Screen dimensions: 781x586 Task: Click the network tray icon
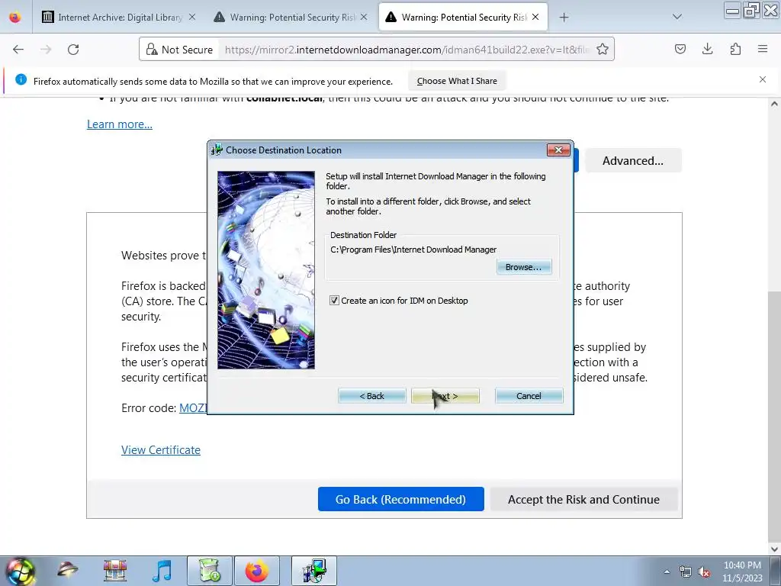(x=686, y=572)
